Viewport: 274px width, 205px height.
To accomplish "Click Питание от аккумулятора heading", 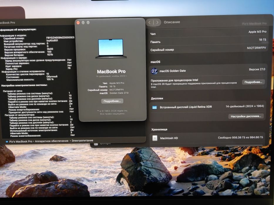I will click(x=20, y=115).
